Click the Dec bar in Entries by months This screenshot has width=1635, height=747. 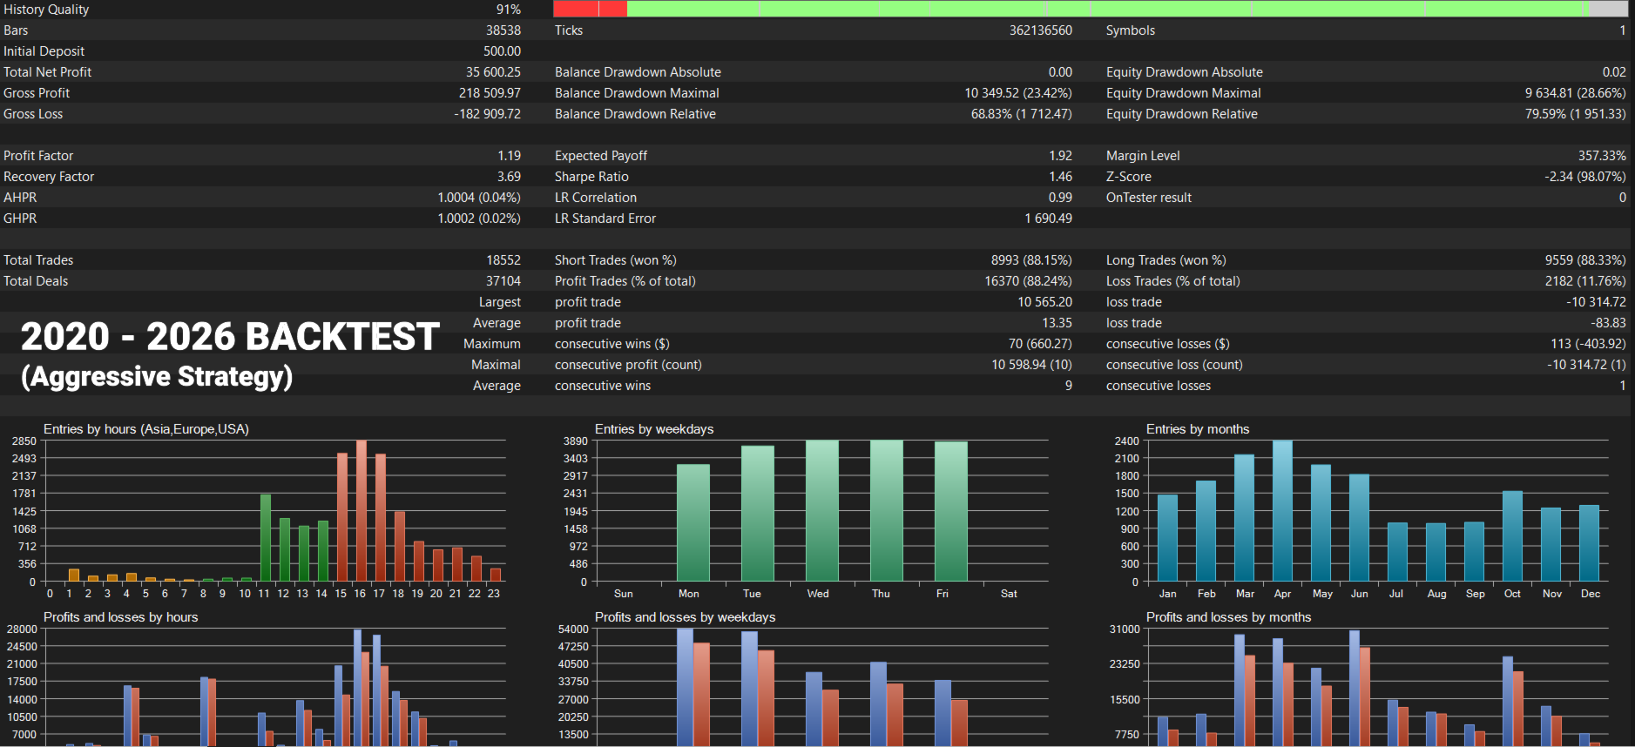pos(1589,543)
